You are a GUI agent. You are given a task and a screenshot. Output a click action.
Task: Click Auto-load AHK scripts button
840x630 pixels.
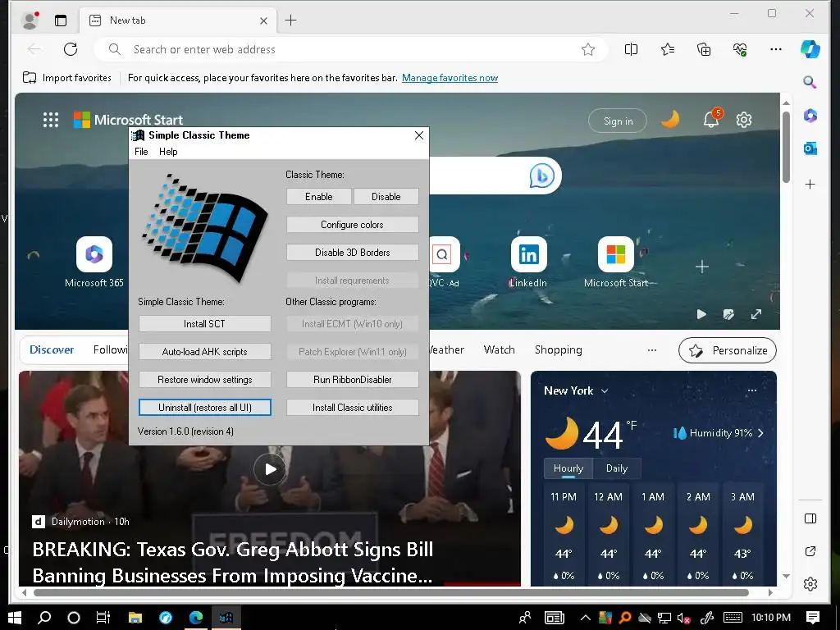204,351
